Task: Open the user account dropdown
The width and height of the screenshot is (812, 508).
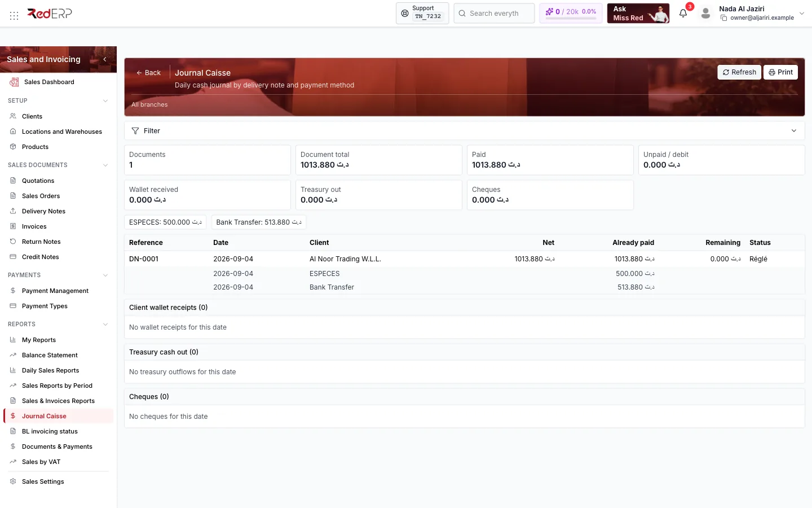Action: click(802, 14)
